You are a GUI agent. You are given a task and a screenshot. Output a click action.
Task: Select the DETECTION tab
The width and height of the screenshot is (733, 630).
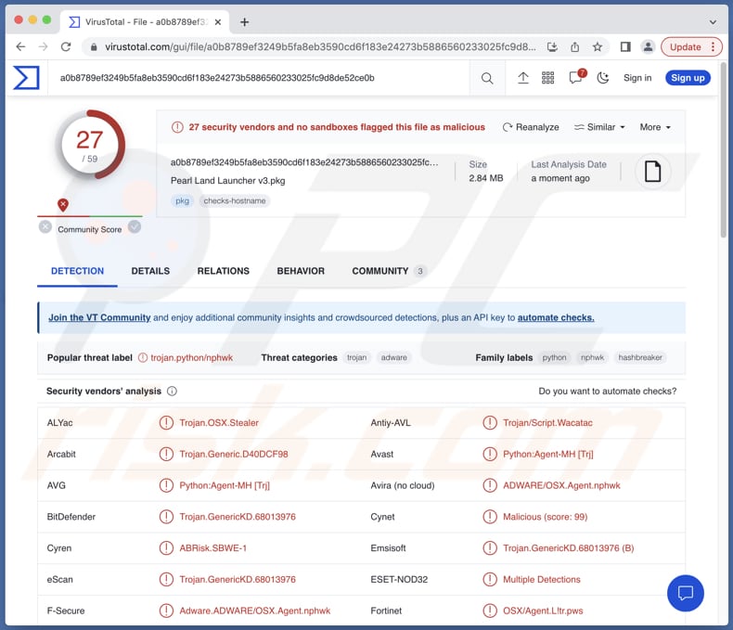point(78,271)
